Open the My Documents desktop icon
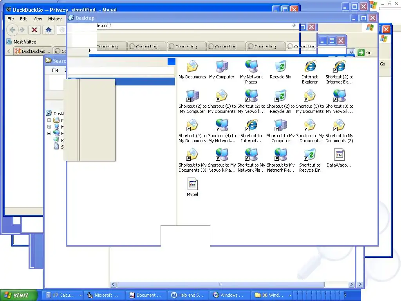The width and height of the screenshot is (401, 301). pyautogui.click(x=192, y=70)
